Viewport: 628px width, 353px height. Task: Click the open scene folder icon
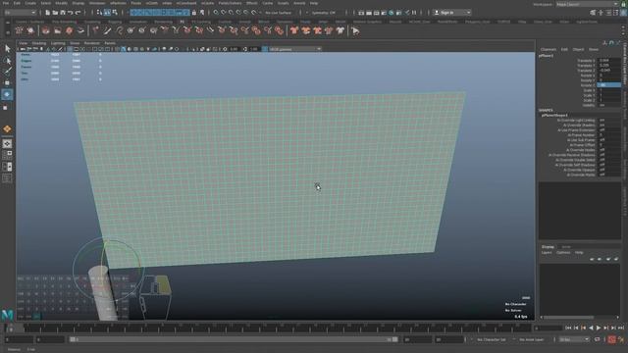point(55,13)
